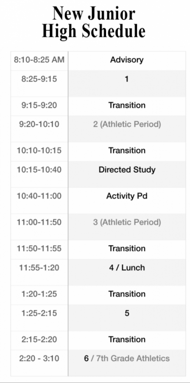Image resolution: width=190 pixels, height=383 pixels.
Task: Click the 8:10-8:25 AM time cell
Action: pyautogui.click(x=39, y=60)
